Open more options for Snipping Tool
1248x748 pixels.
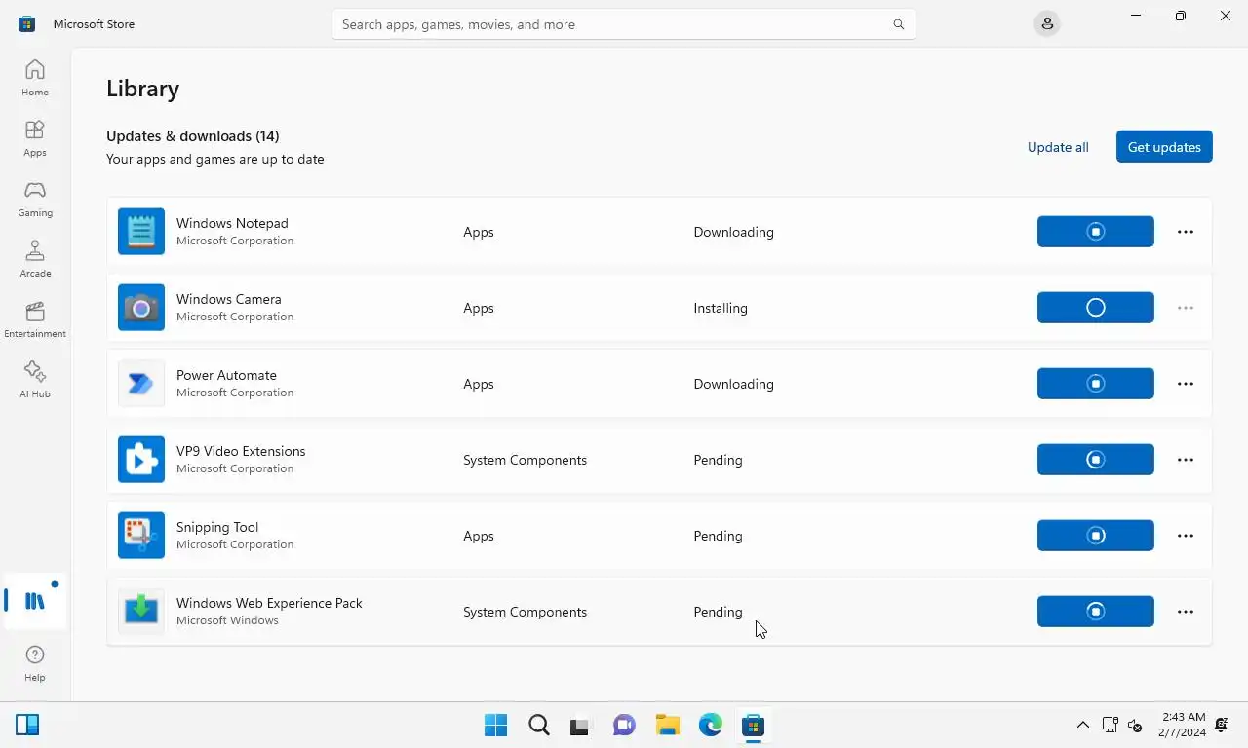pos(1186,536)
